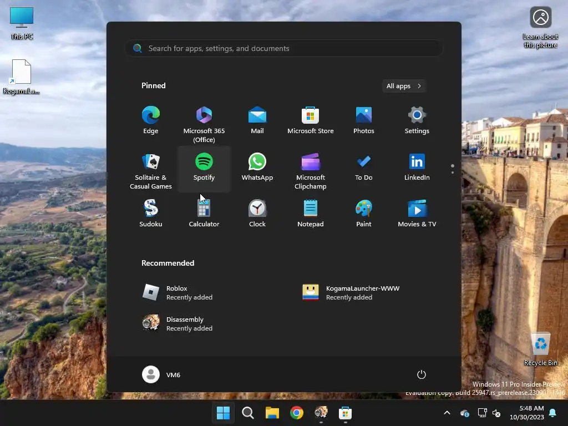
Task: Click the Windows Start button on taskbar
Action: 223,413
